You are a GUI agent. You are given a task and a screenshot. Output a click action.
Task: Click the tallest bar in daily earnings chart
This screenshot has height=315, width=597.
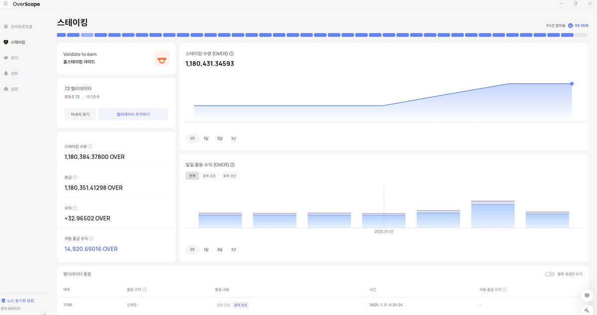coord(493,214)
